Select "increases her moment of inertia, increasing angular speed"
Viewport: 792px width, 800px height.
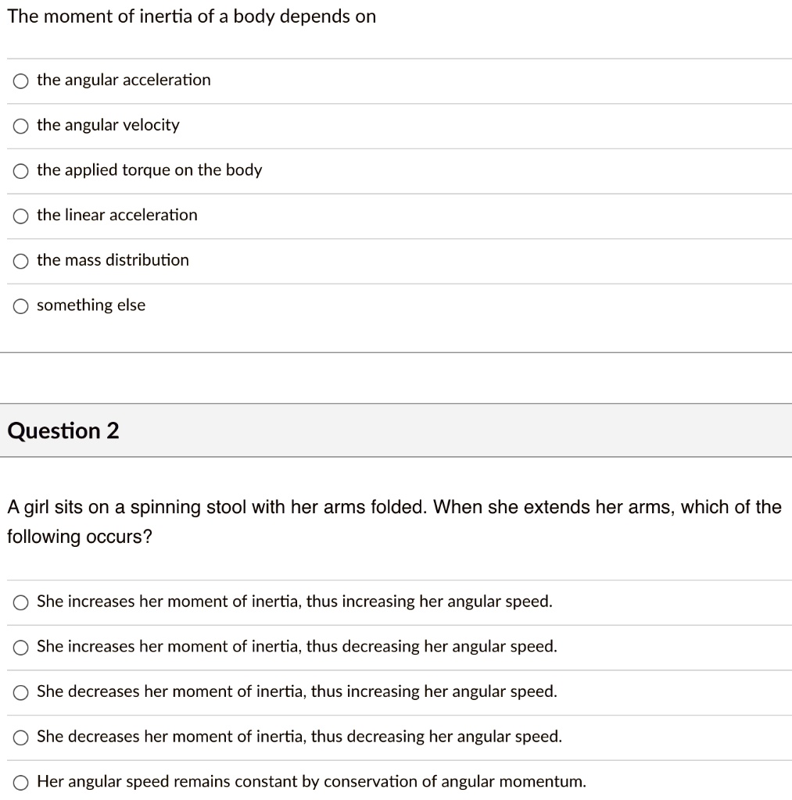tap(20, 602)
